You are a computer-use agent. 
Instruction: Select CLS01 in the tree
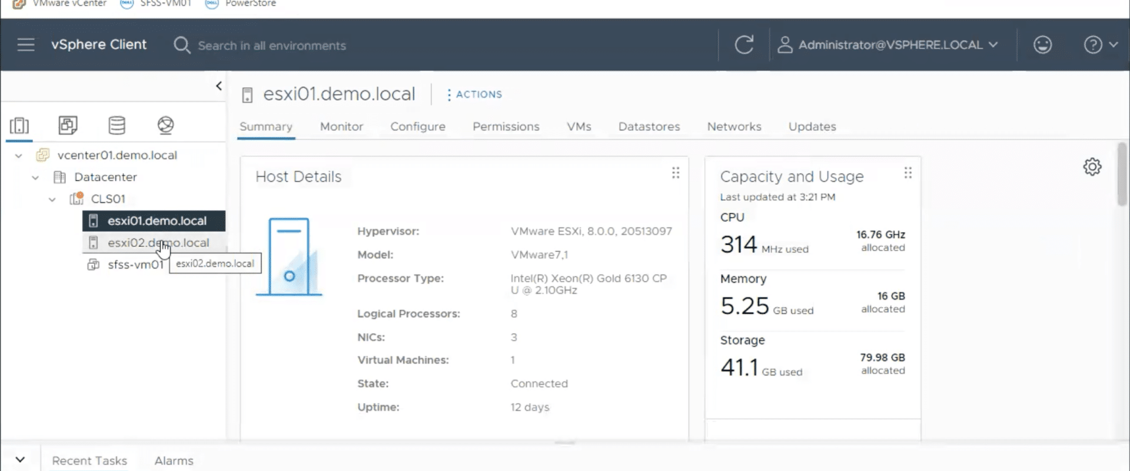coord(108,199)
